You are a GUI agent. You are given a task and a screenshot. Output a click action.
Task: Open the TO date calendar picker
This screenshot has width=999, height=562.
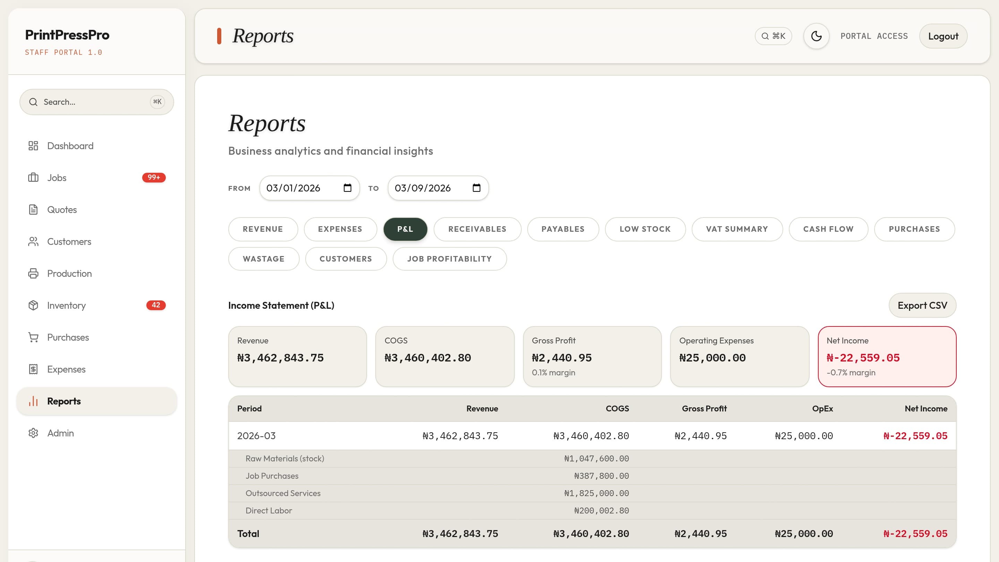coord(476,188)
